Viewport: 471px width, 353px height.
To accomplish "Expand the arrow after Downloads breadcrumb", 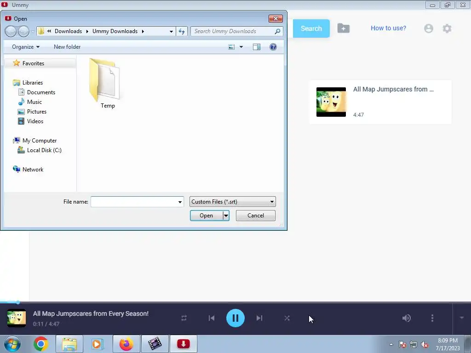I will [87, 31].
